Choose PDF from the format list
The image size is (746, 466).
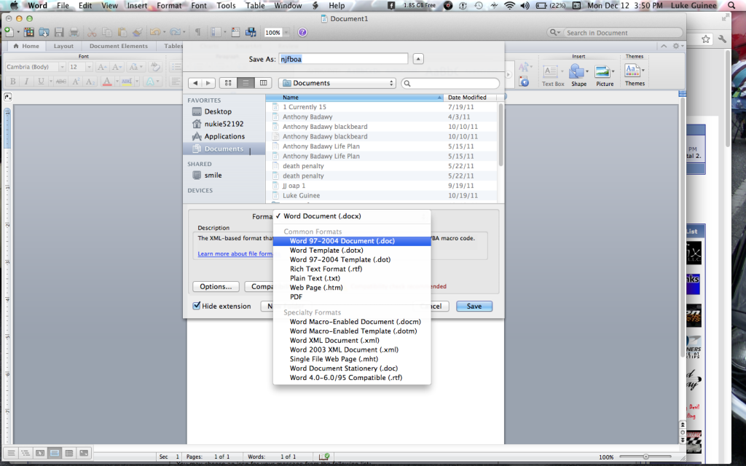coord(352,297)
